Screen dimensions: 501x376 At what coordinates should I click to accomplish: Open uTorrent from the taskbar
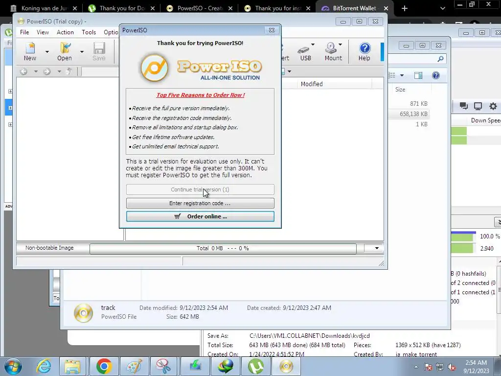point(255,366)
